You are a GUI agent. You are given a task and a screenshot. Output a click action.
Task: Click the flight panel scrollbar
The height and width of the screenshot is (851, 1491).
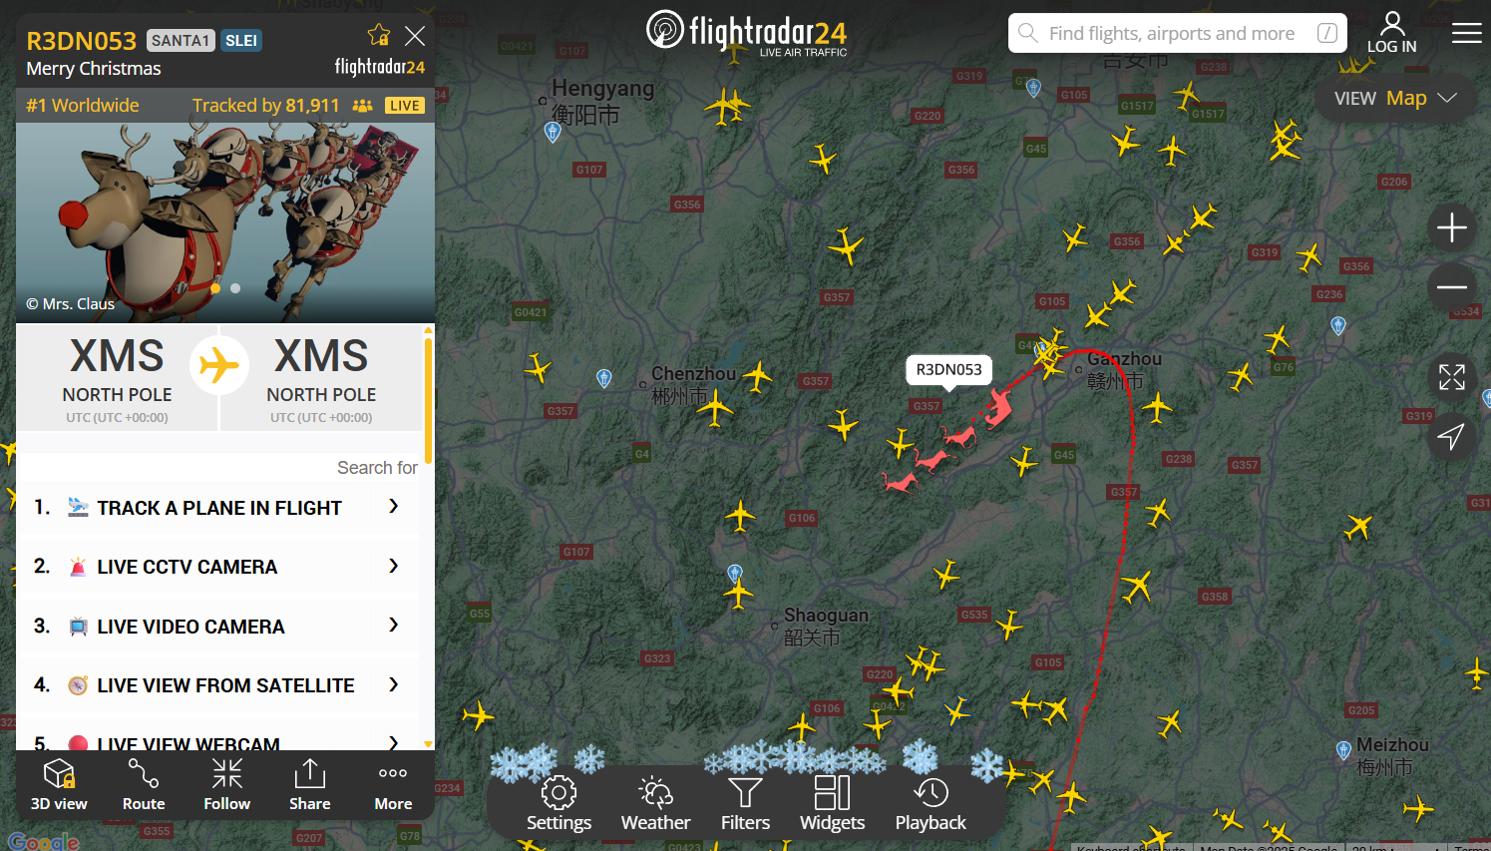pos(429,400)
